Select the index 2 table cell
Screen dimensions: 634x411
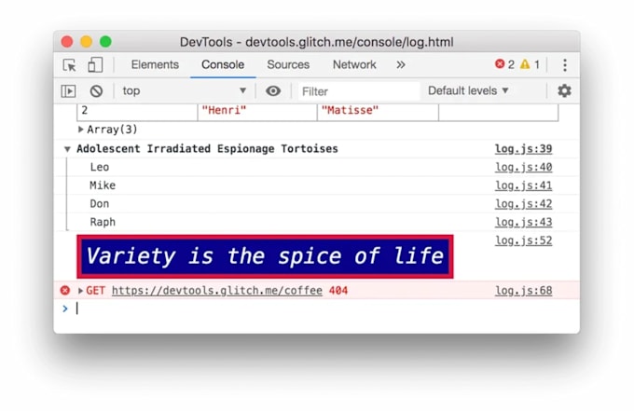coord(137,112)
